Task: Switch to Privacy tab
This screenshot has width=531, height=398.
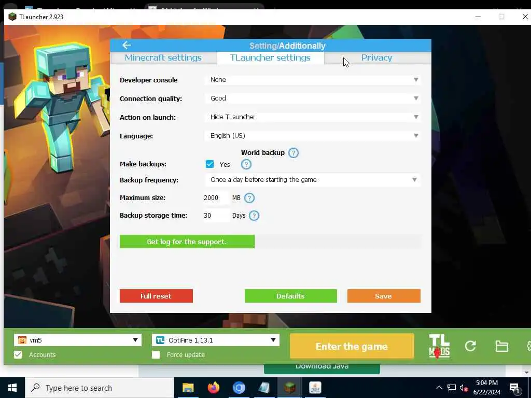Action: [376, 58]
